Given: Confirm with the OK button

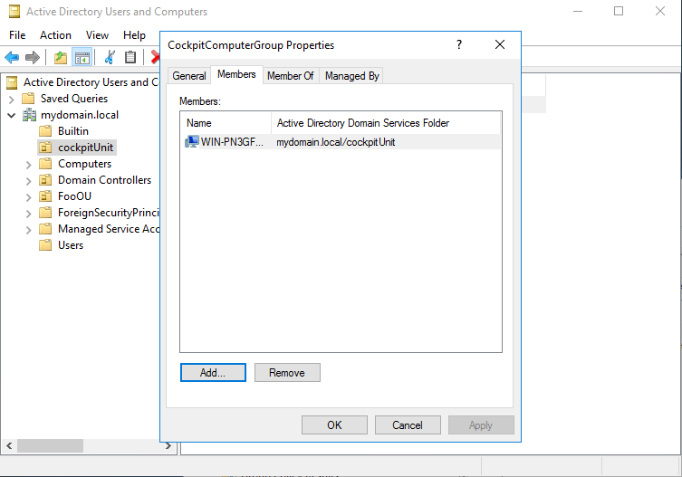Looking at the screenshot, I should tap(334, 425).
